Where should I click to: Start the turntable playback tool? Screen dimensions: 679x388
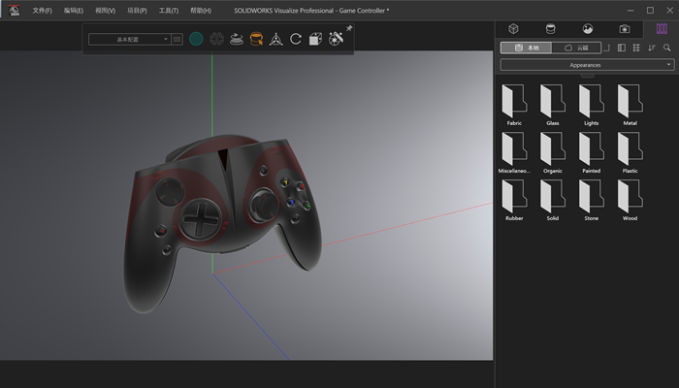click(x=237, y=39)
